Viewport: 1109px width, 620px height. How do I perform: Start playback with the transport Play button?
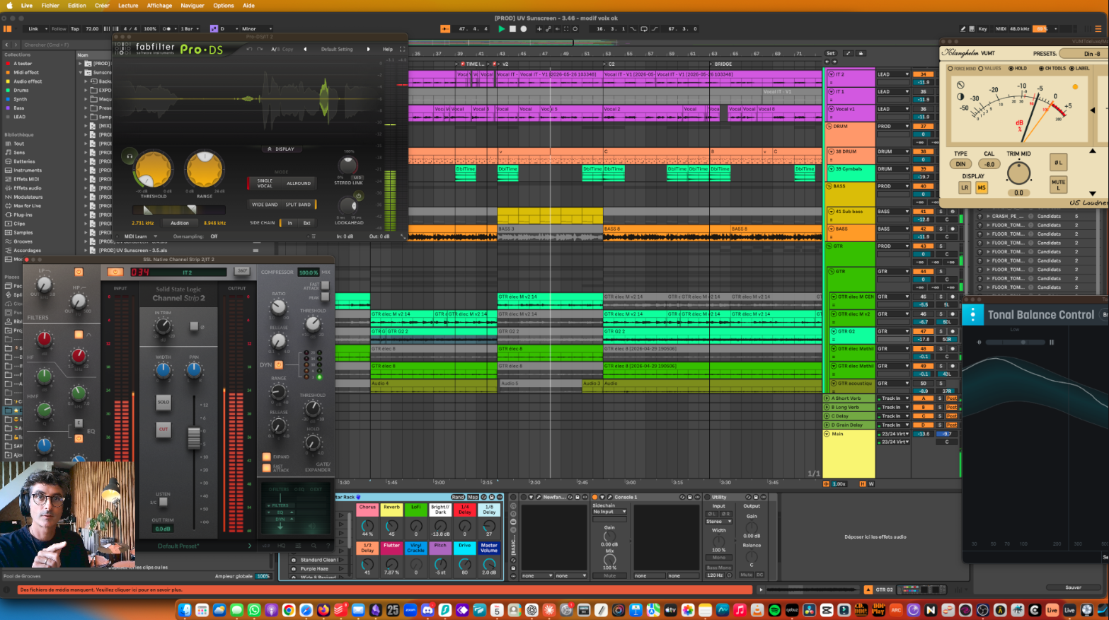pos(502,29)
